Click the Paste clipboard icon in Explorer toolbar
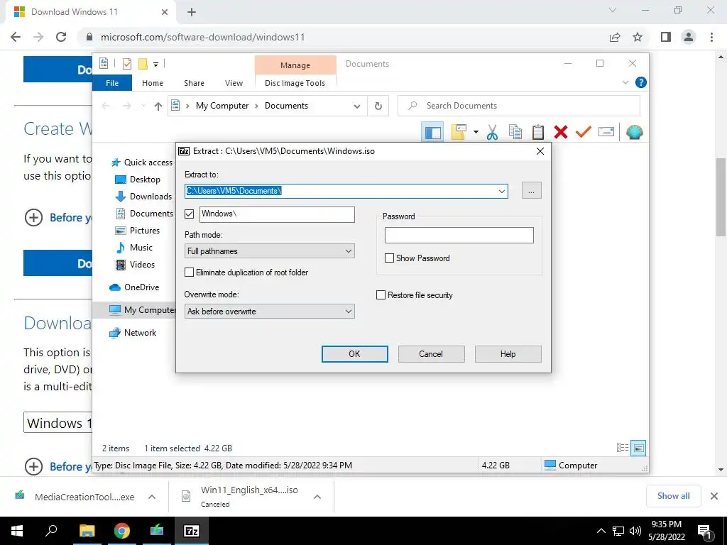This screenshot has height=545, width=727. [x=538, y=132]
